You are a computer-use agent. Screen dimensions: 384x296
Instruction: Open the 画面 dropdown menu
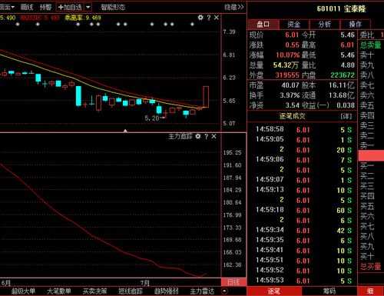(x=7, y=7)
